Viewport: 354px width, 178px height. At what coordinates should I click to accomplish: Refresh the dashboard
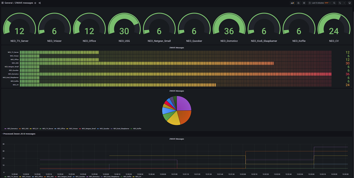(340, 3)
